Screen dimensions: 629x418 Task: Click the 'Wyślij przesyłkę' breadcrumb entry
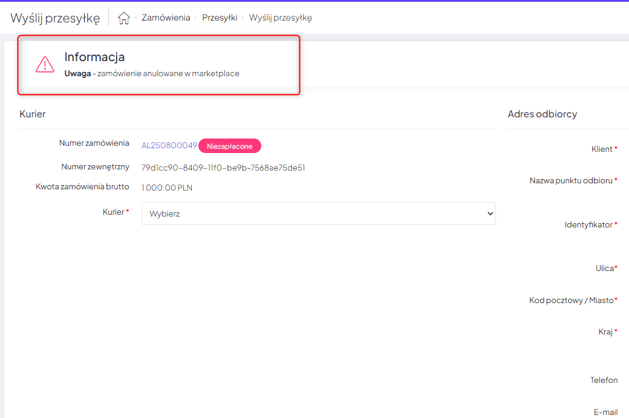coord(281,18)
